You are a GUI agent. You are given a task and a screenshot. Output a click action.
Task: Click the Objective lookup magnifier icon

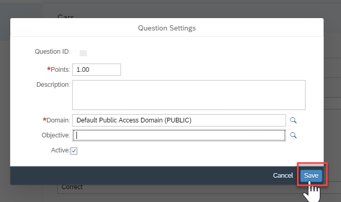(293, 135)
